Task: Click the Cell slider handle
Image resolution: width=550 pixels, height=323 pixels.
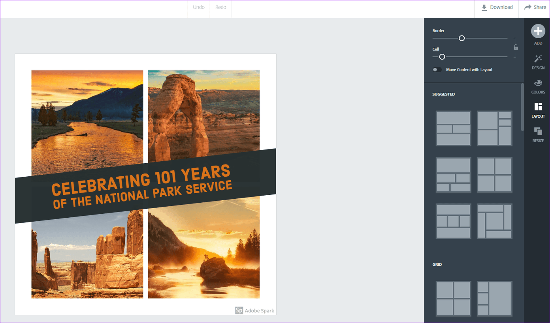Action: [x=442, y=57]
